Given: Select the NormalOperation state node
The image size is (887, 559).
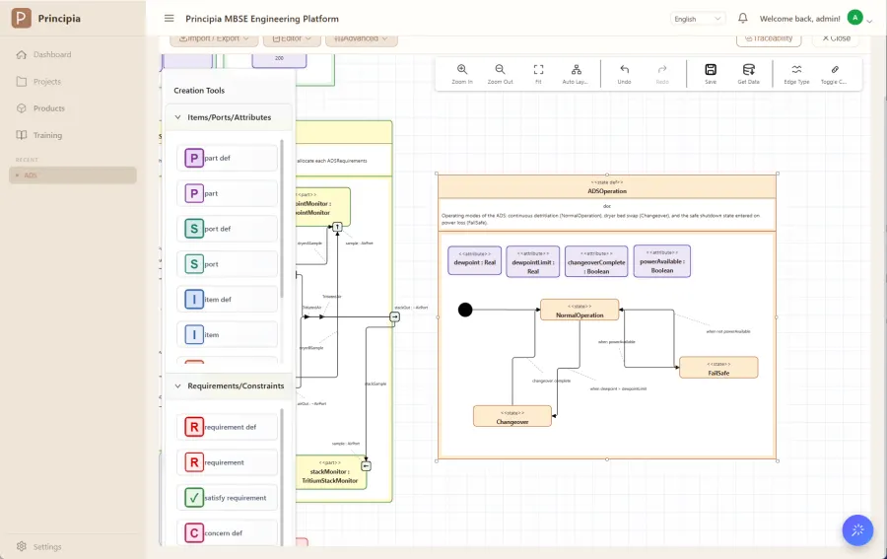Looking at the screenshot, I should click(580, 310).
